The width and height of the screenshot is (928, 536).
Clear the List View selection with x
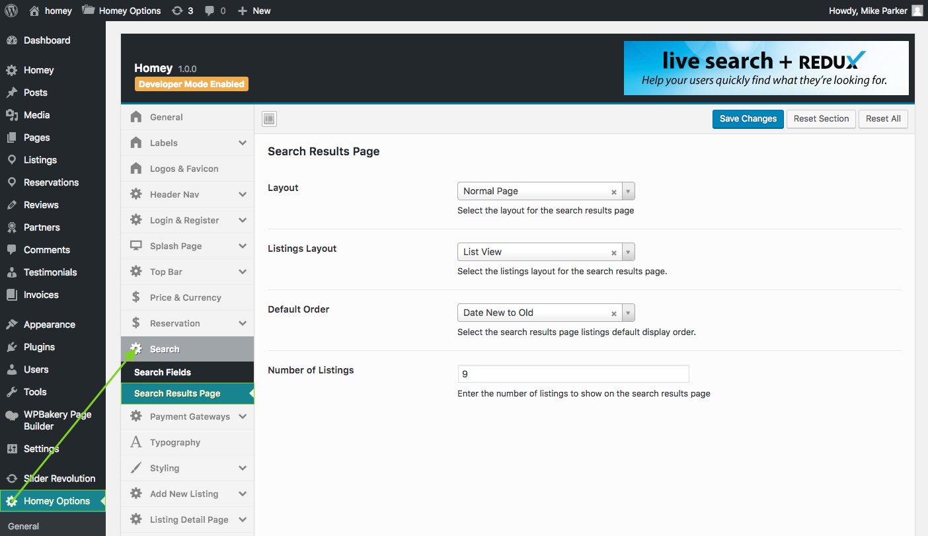(613, 253)
